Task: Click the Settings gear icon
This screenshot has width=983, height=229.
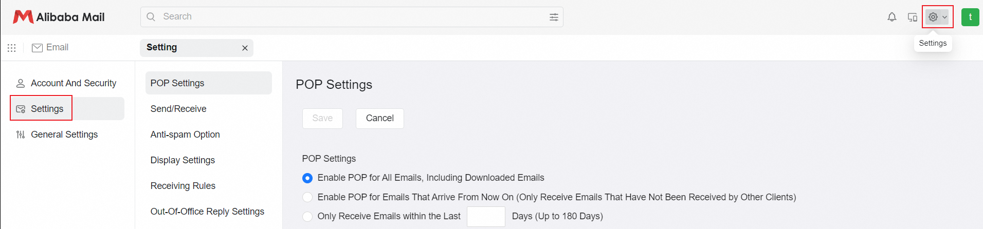Action: [933, 17]
